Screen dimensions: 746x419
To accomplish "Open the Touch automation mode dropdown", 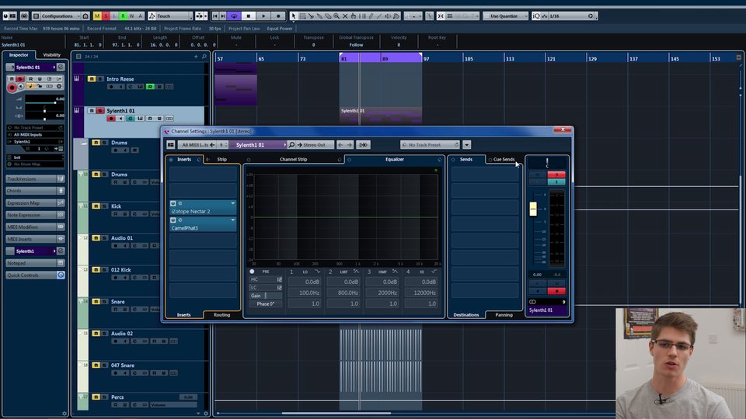I will [170, 16].
